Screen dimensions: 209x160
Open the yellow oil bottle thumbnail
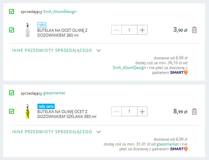27,111
